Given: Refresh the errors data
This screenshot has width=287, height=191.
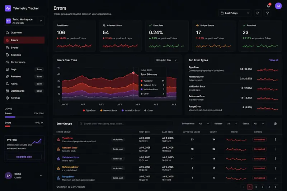Looking at the screenshot, I should click(258, 13).
